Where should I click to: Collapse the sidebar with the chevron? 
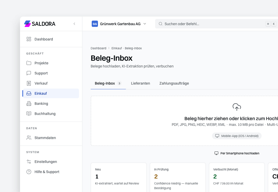[74, 24]
